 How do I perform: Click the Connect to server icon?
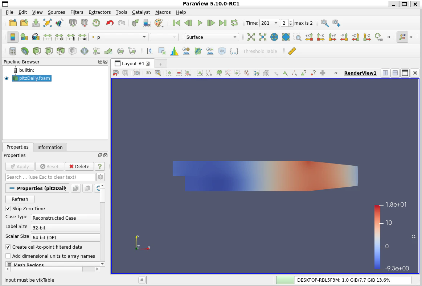(73, 23)
